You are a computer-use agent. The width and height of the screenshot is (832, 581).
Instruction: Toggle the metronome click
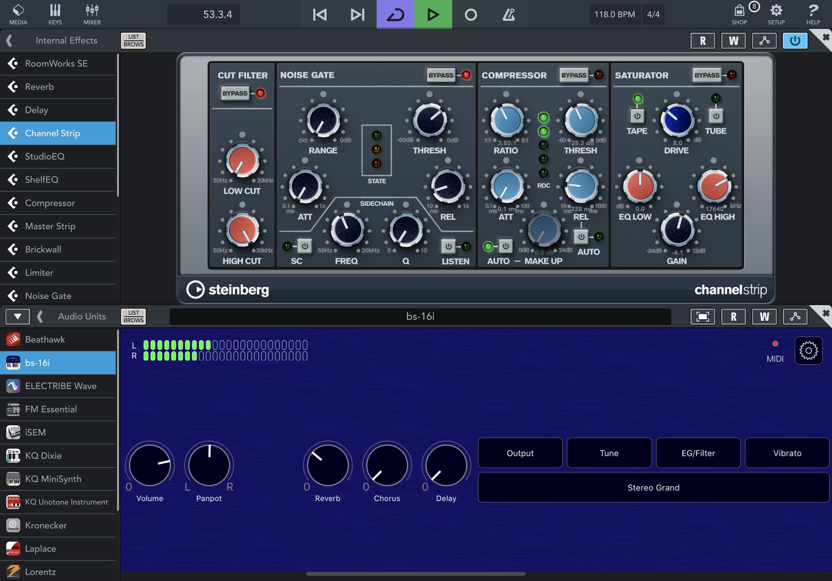pos(508,15)
